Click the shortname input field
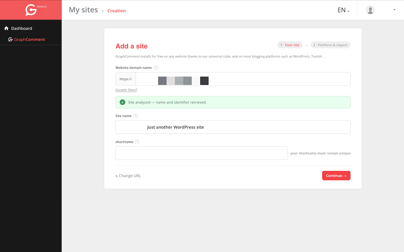 201,153
